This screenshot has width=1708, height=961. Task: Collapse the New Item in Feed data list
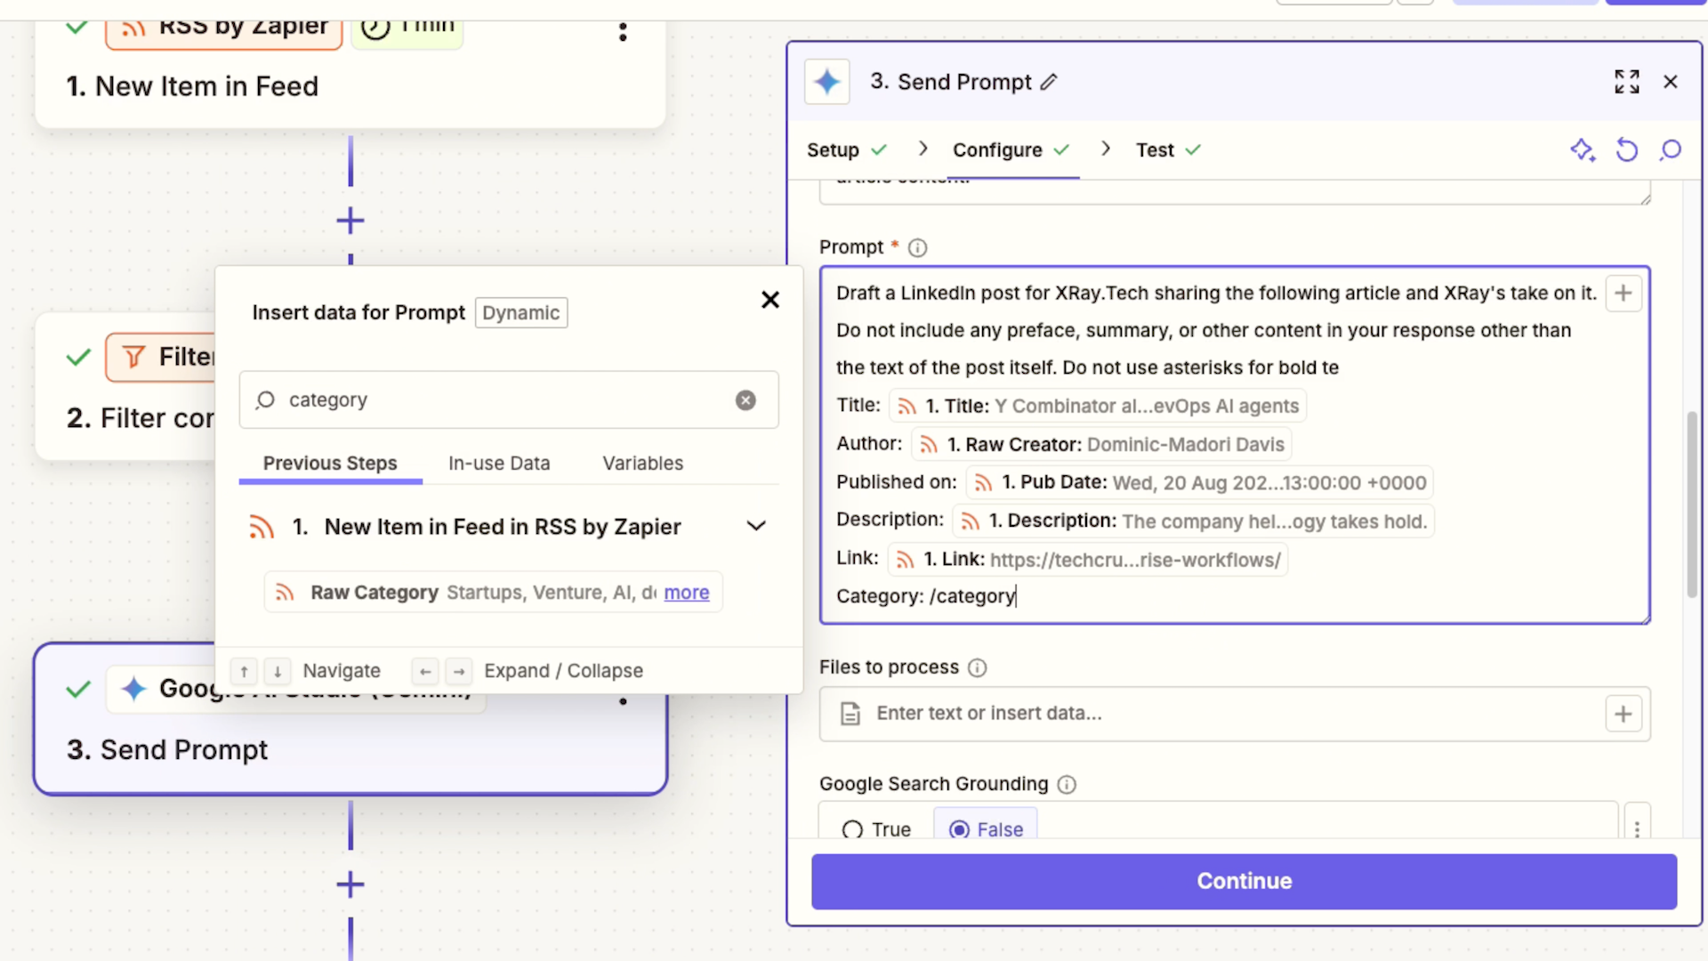coord(755,526)
